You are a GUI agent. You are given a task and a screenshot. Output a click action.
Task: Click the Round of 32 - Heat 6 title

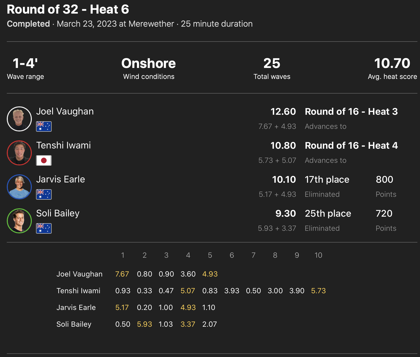(x=68, y=9)
